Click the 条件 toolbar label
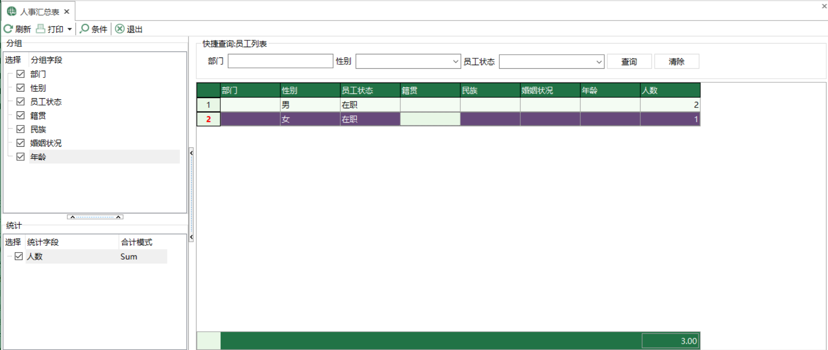 click(x=99, y=29)
